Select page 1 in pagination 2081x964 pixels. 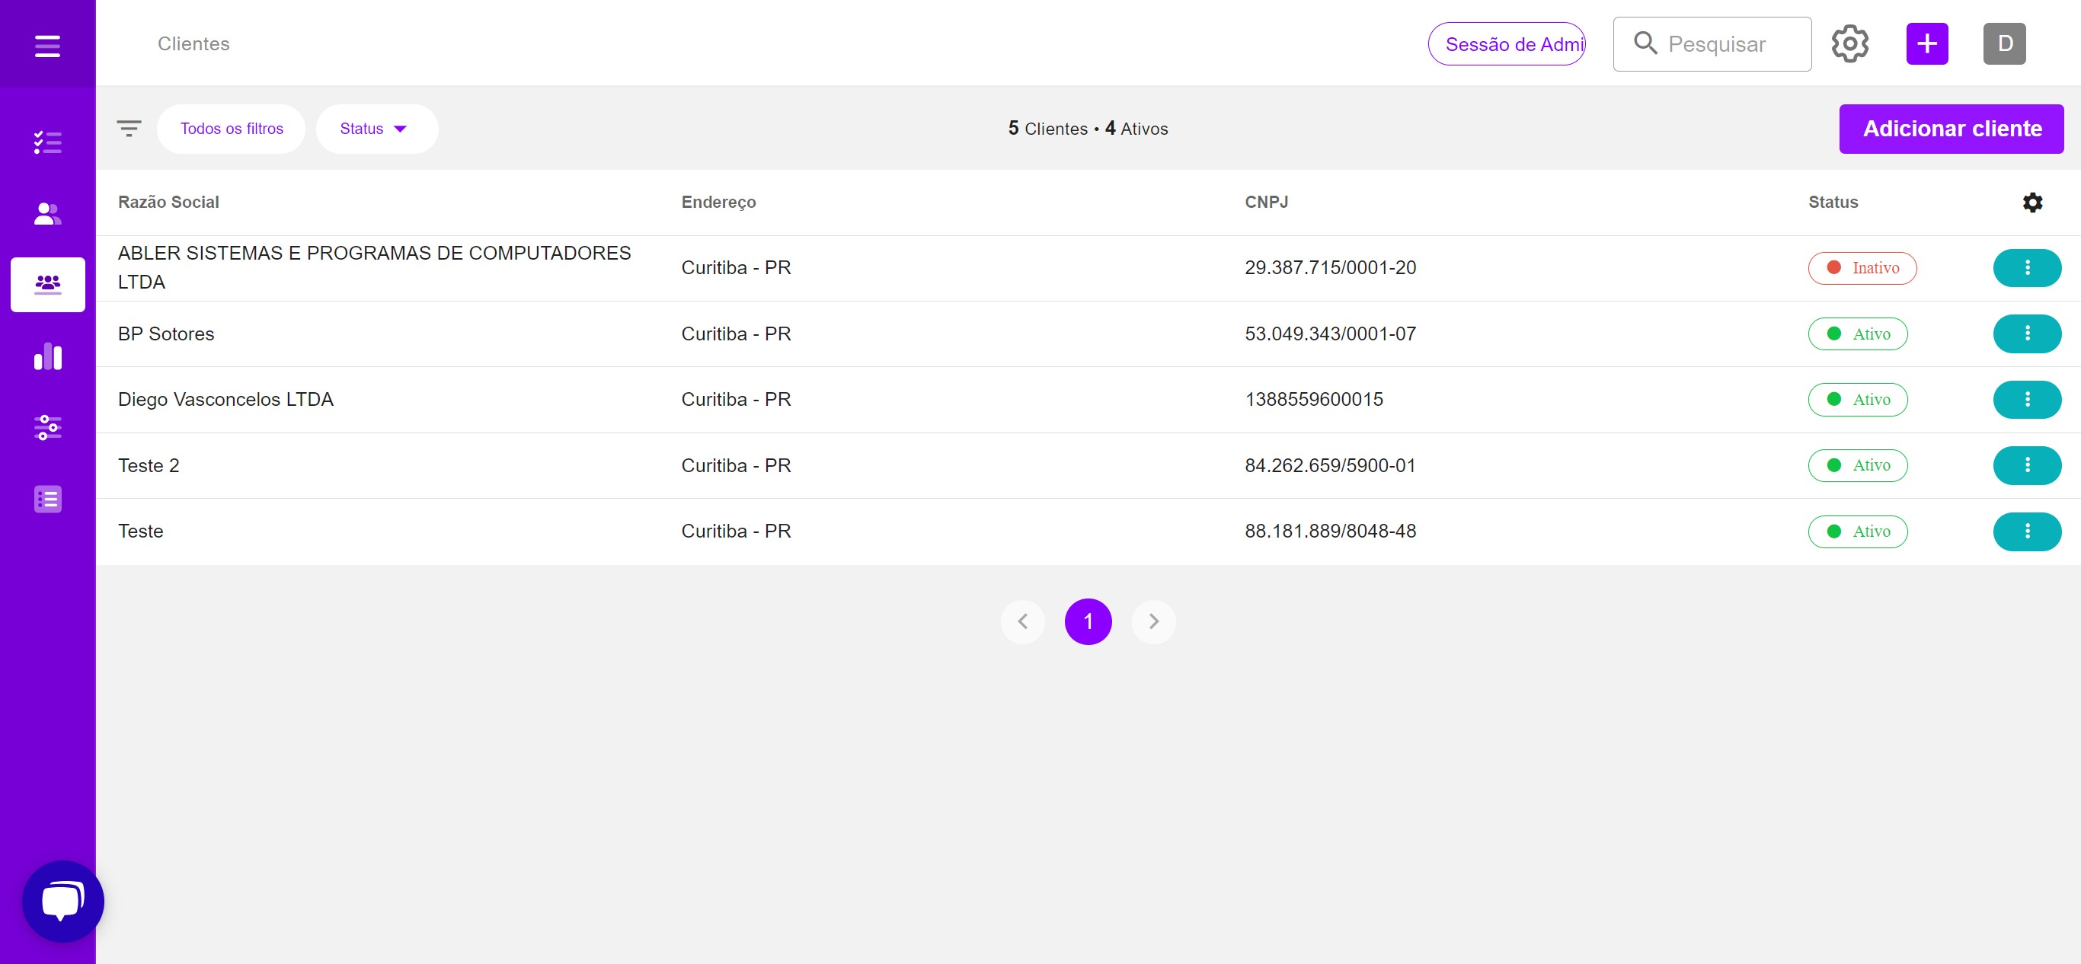pos(1088,621)
